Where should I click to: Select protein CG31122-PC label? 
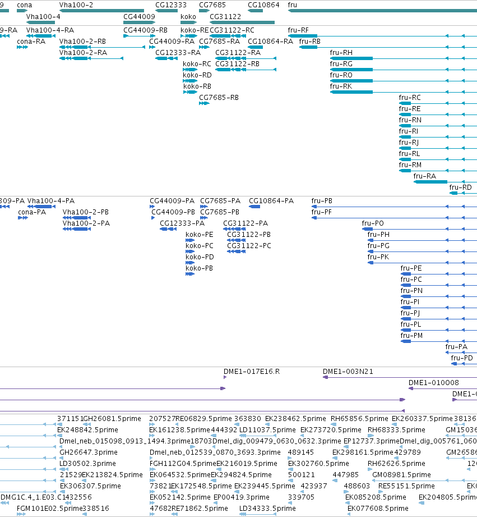(x=249, y=245)
